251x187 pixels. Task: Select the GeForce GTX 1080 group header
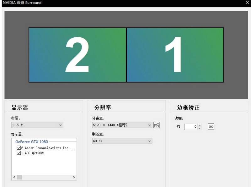pos(32,142)
